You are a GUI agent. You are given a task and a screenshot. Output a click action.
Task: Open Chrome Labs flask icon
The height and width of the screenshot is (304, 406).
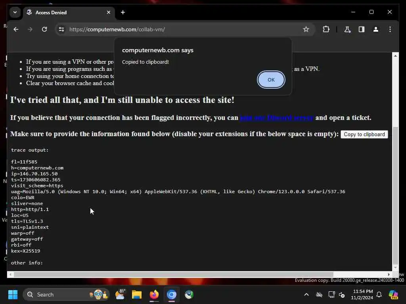(347, 29)
